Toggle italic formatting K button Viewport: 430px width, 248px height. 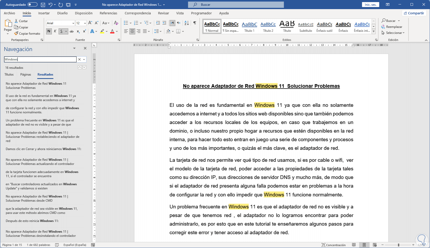pyautogui.click(x=55, y=31)
